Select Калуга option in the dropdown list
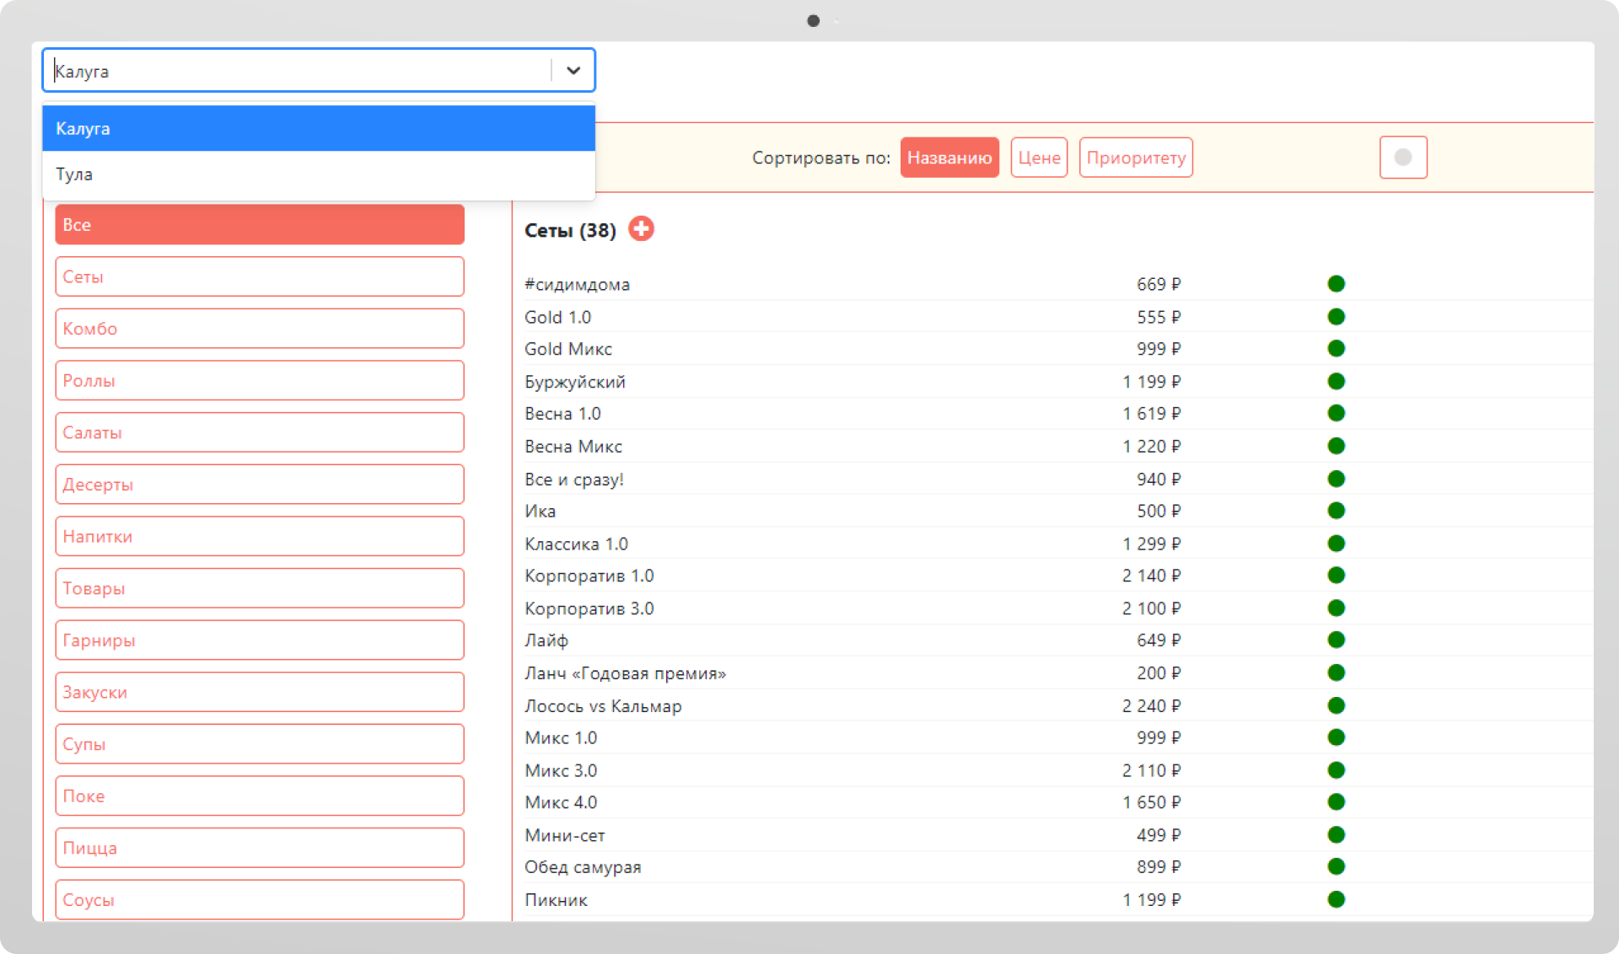 [x=319, y=129]
